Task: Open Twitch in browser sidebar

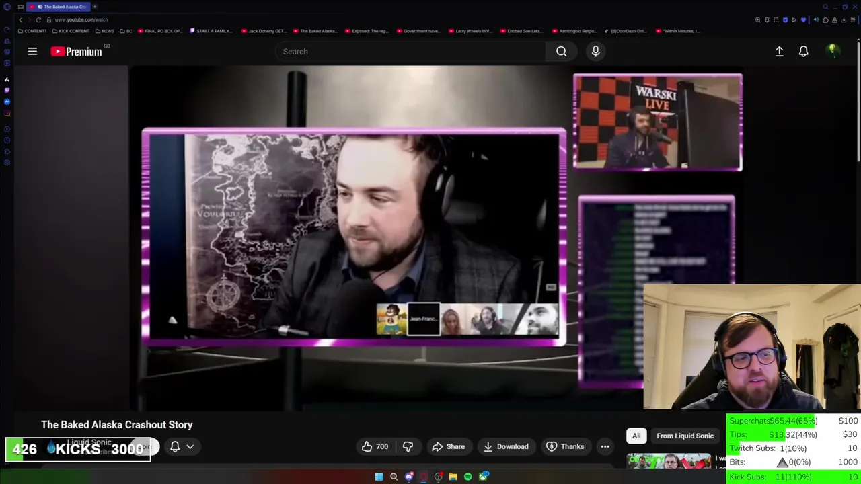Action: point(7,90)
